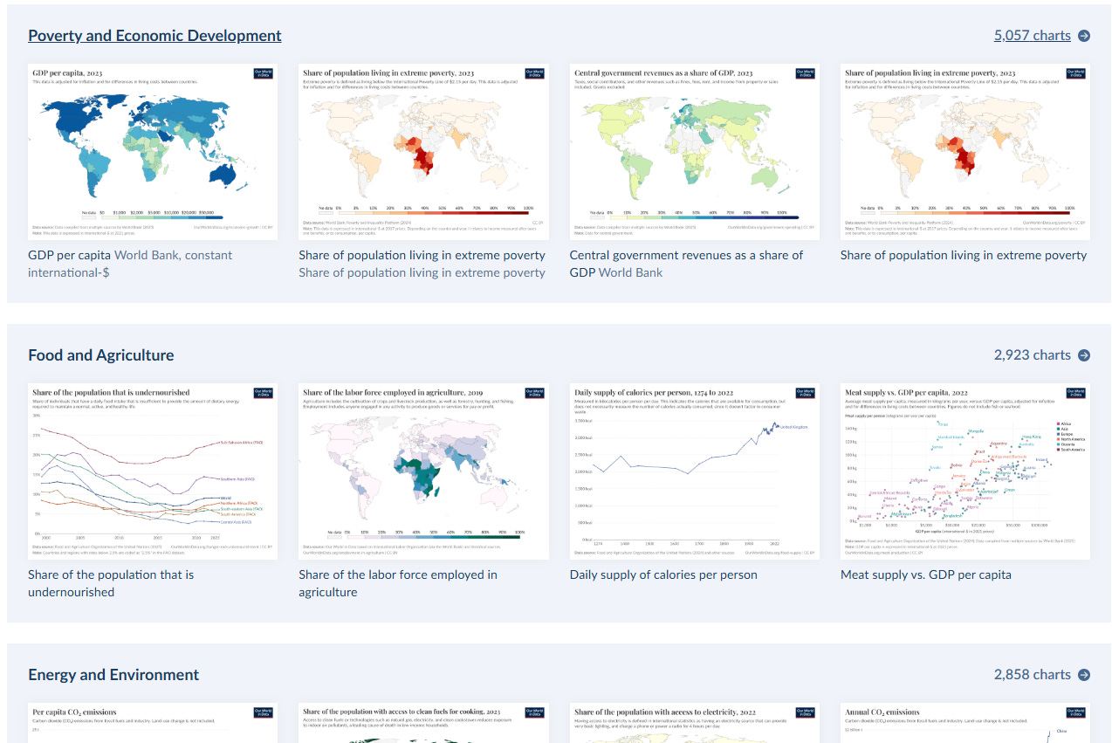
Task: Open the Daily supply of calories chart thumbnail
Action: (695, 471)
